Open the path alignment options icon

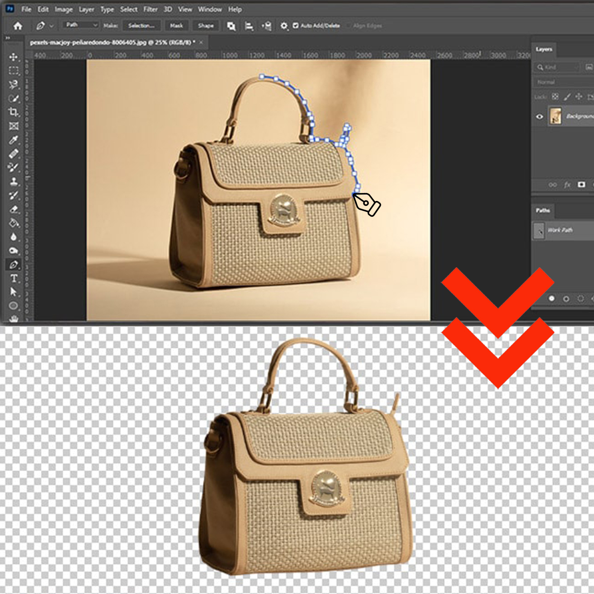249,26
